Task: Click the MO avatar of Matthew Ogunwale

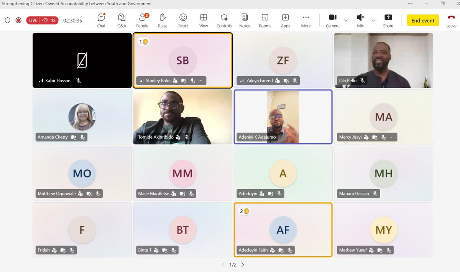Action: click(x=82, y=174)
